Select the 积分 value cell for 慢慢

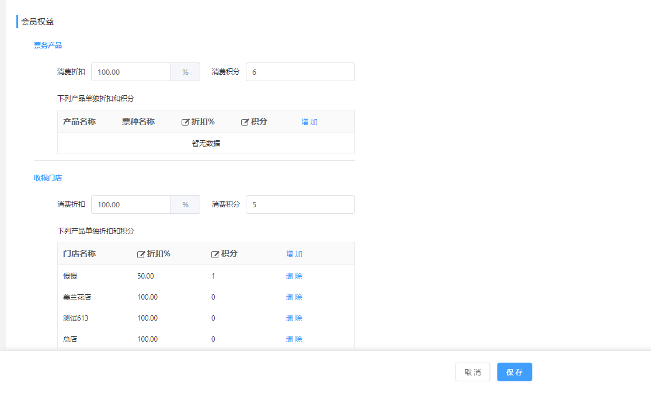(213, 276)
